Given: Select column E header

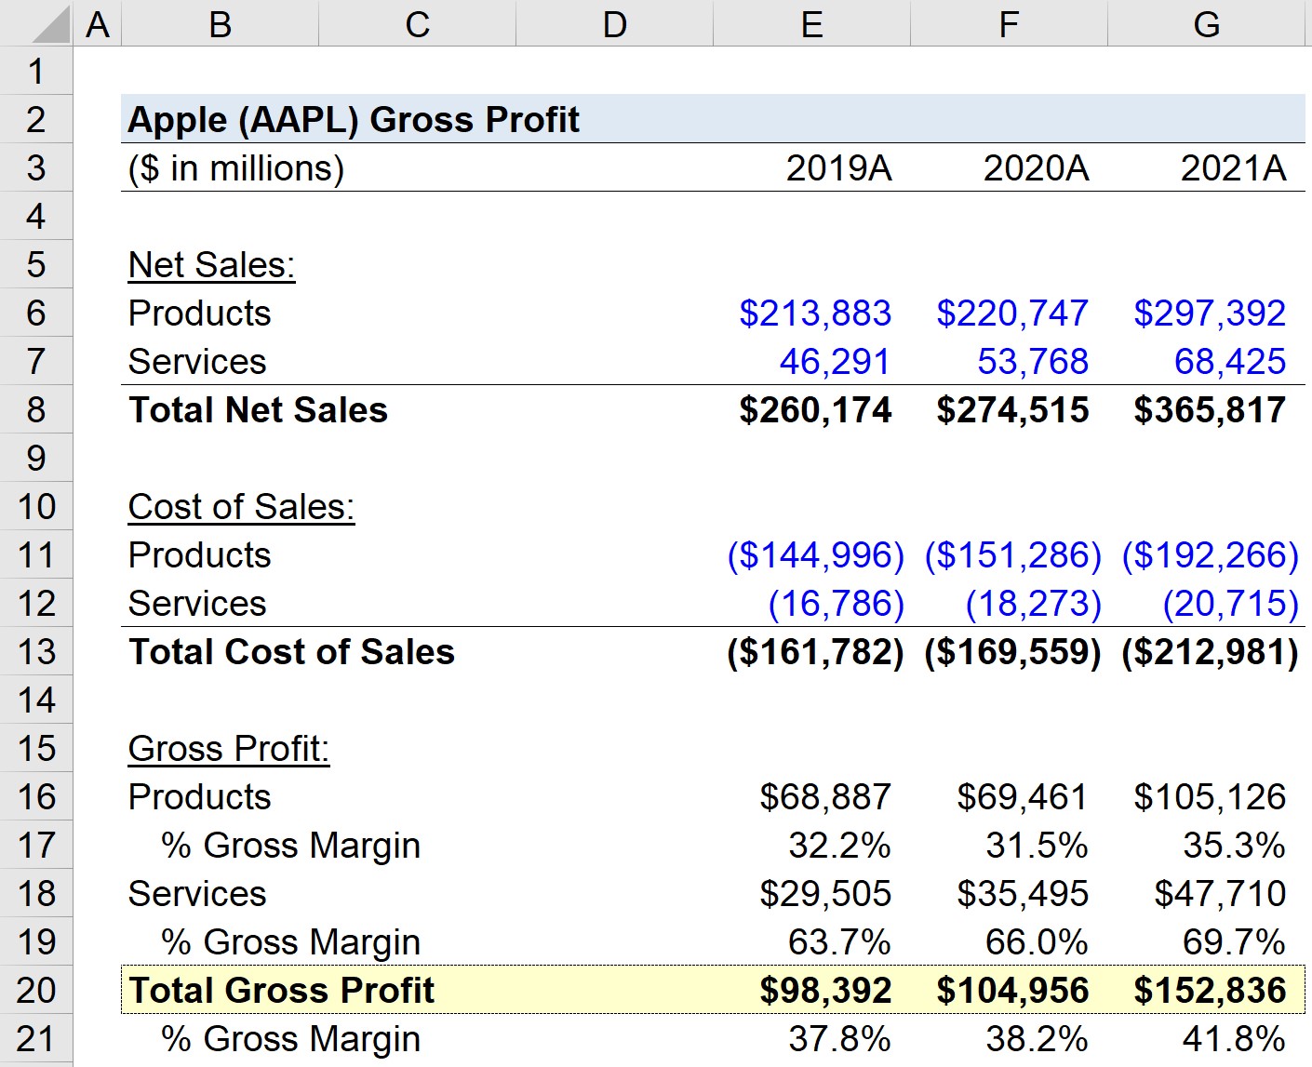Looking at the screenshot, I should [811, 24].
